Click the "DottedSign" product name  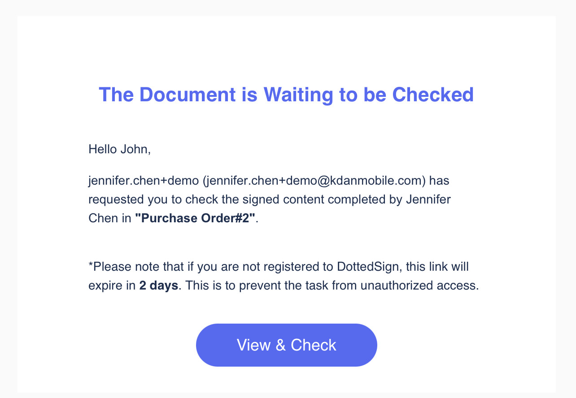(x=369, y=267)
